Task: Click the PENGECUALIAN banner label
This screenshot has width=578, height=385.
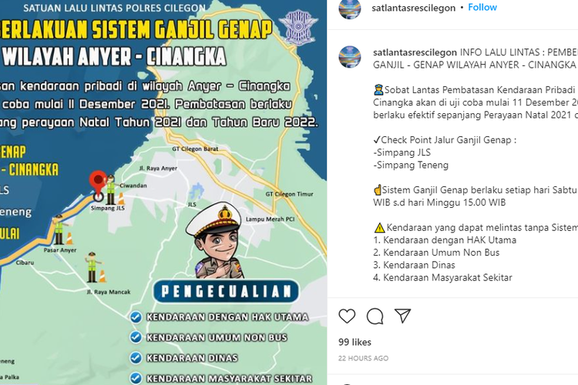Action: [x=226, y=291]
